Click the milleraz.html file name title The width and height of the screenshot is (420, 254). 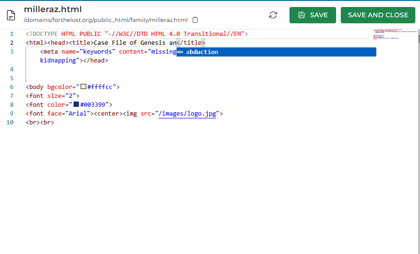(x=53, y=9)
